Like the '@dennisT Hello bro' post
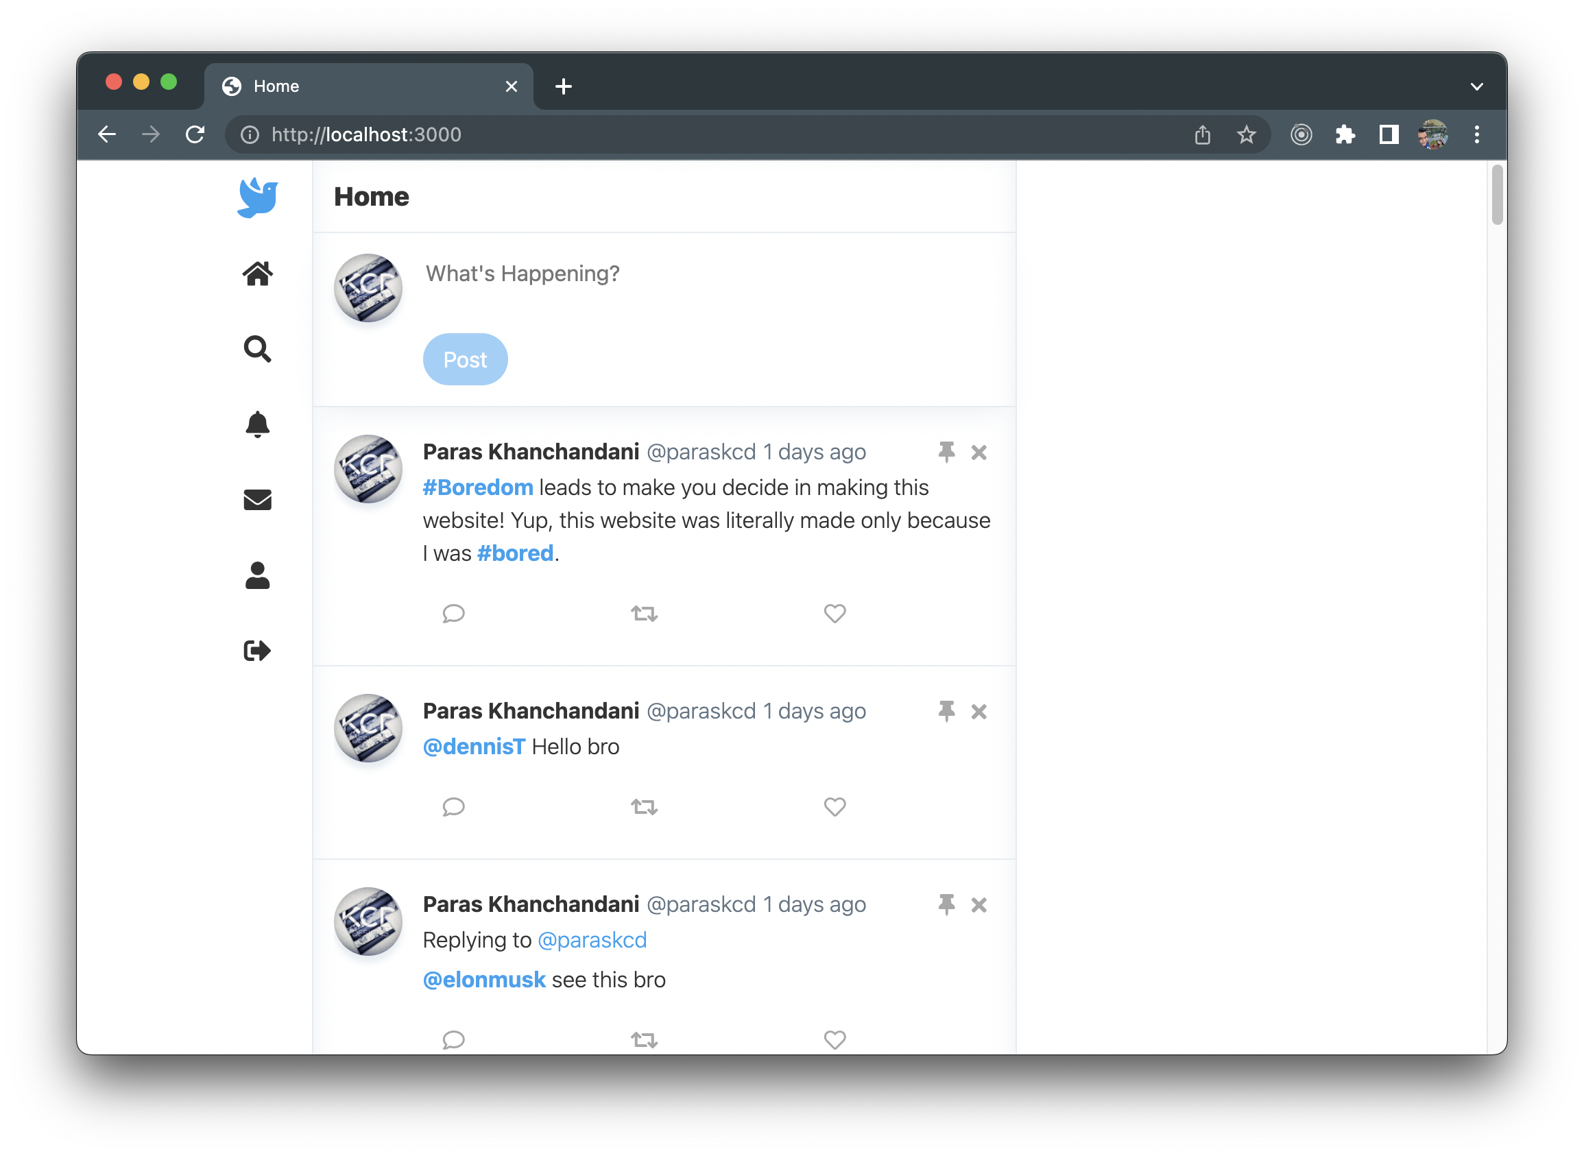This screenshot has height=1156, width=1584. point(835,807)
